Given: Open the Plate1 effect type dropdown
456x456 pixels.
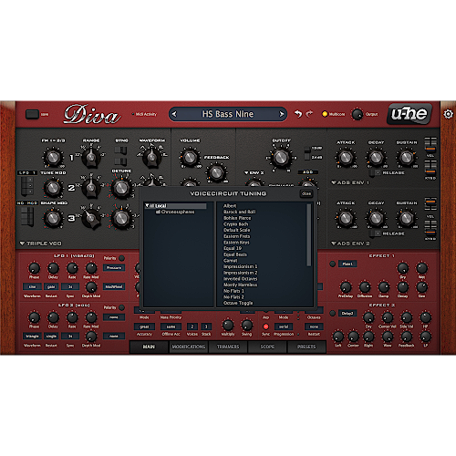Looking at the screenshot, I should 347,264.
